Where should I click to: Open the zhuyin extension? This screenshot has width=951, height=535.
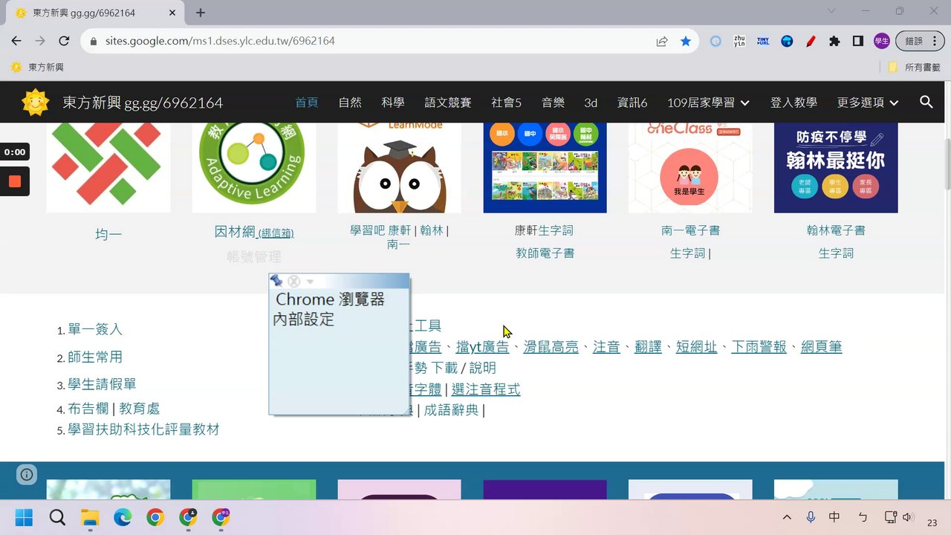click(739, 42)
